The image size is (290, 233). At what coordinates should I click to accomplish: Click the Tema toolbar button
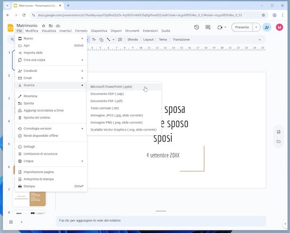pos(163,39)
